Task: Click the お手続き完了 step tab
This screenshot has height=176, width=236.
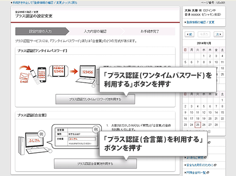Action: [x=150, y=31]
